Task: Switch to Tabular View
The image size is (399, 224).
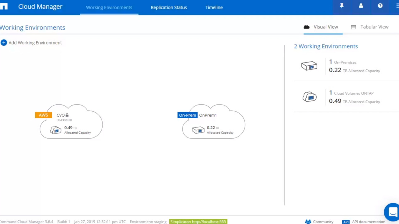Action: (370, 27)
